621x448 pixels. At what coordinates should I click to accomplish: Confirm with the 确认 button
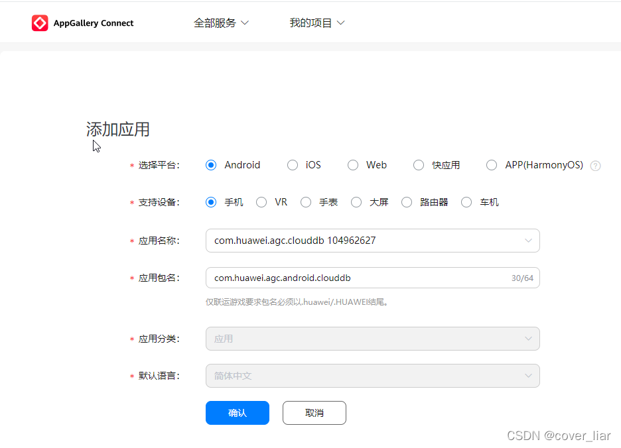[238, 413]
